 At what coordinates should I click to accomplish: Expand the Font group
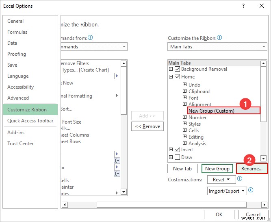pos(184,98)
